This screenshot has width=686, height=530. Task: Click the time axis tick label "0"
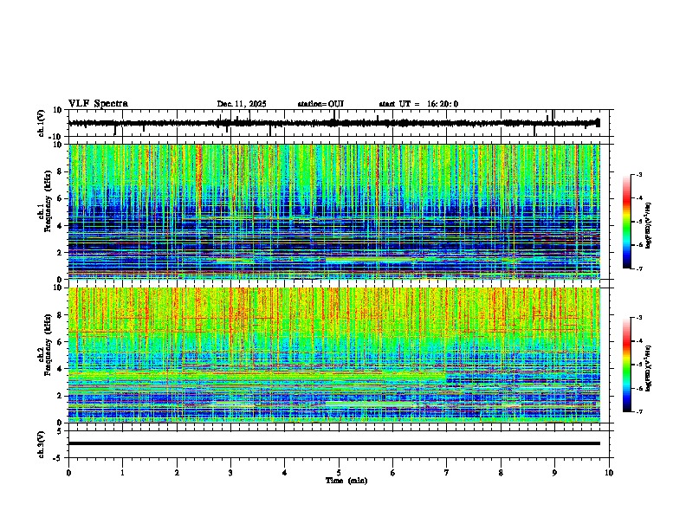68,473
